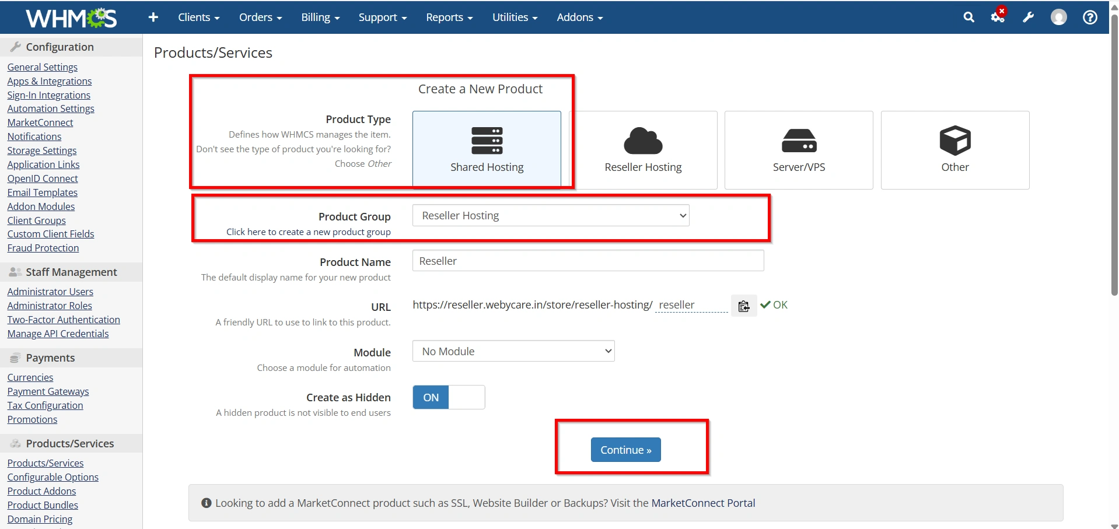This screenshot has width=1119, height=529.
Task: Open the help question mark icon
Action: point(1090,17)
